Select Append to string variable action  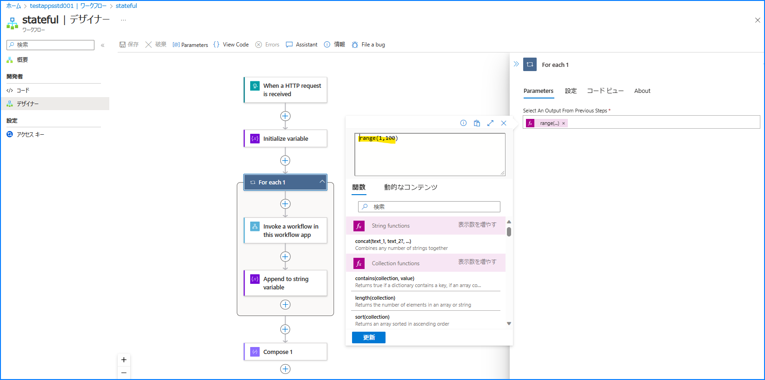tap(286, 283)
